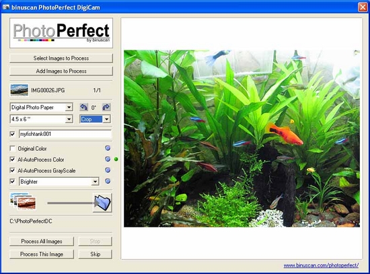Rotate image left with counterclockwise arrow
This screenshot has width=370, height=274.
coord(83,107)
